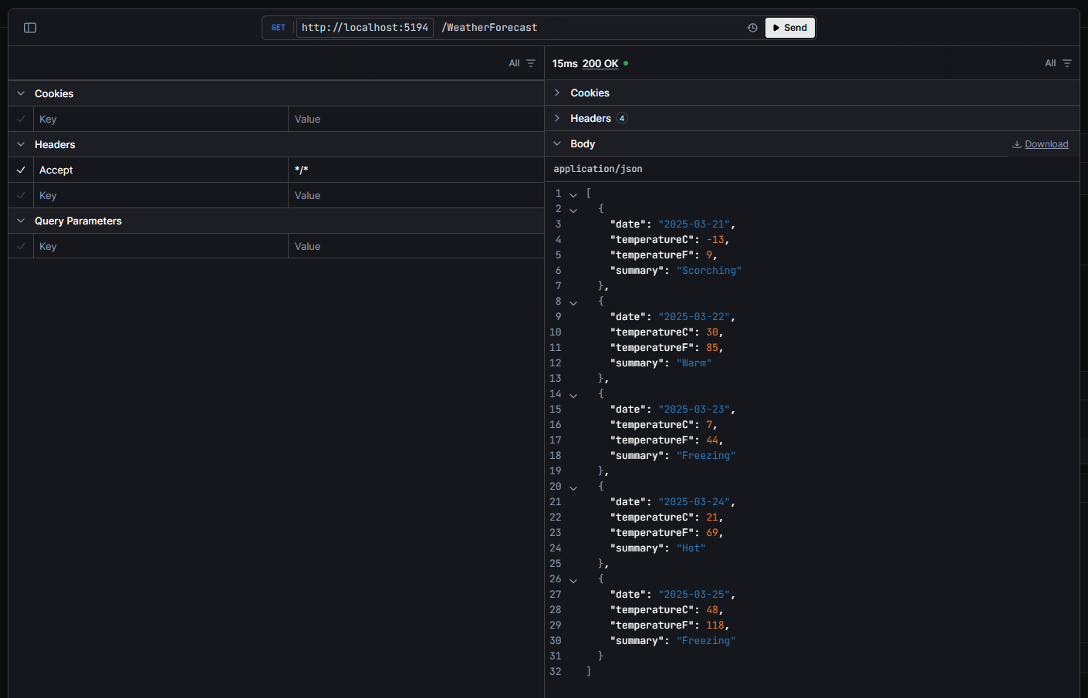Image resolution: width=1088 pixels, height=698 pixels.
Task: Select the All filter in the request pane
Action: pos(514,63)
